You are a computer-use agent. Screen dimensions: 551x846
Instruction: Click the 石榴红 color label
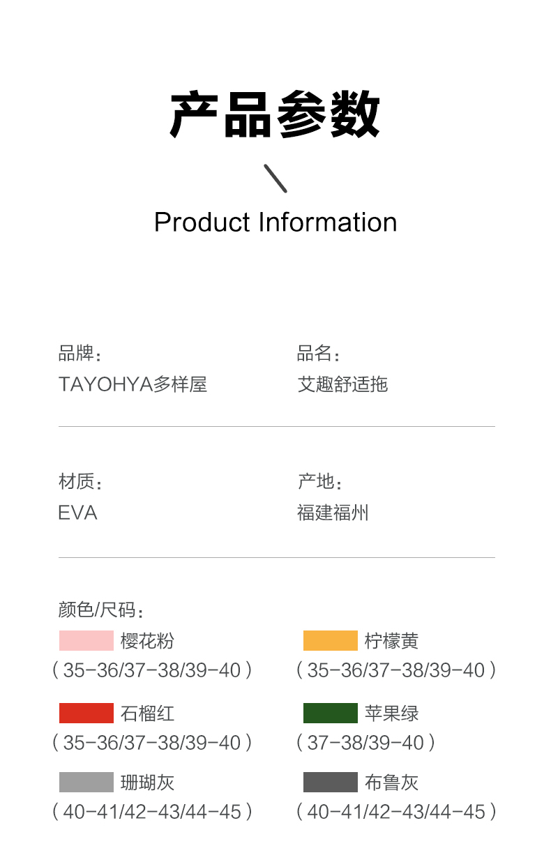tap(147, 713)
